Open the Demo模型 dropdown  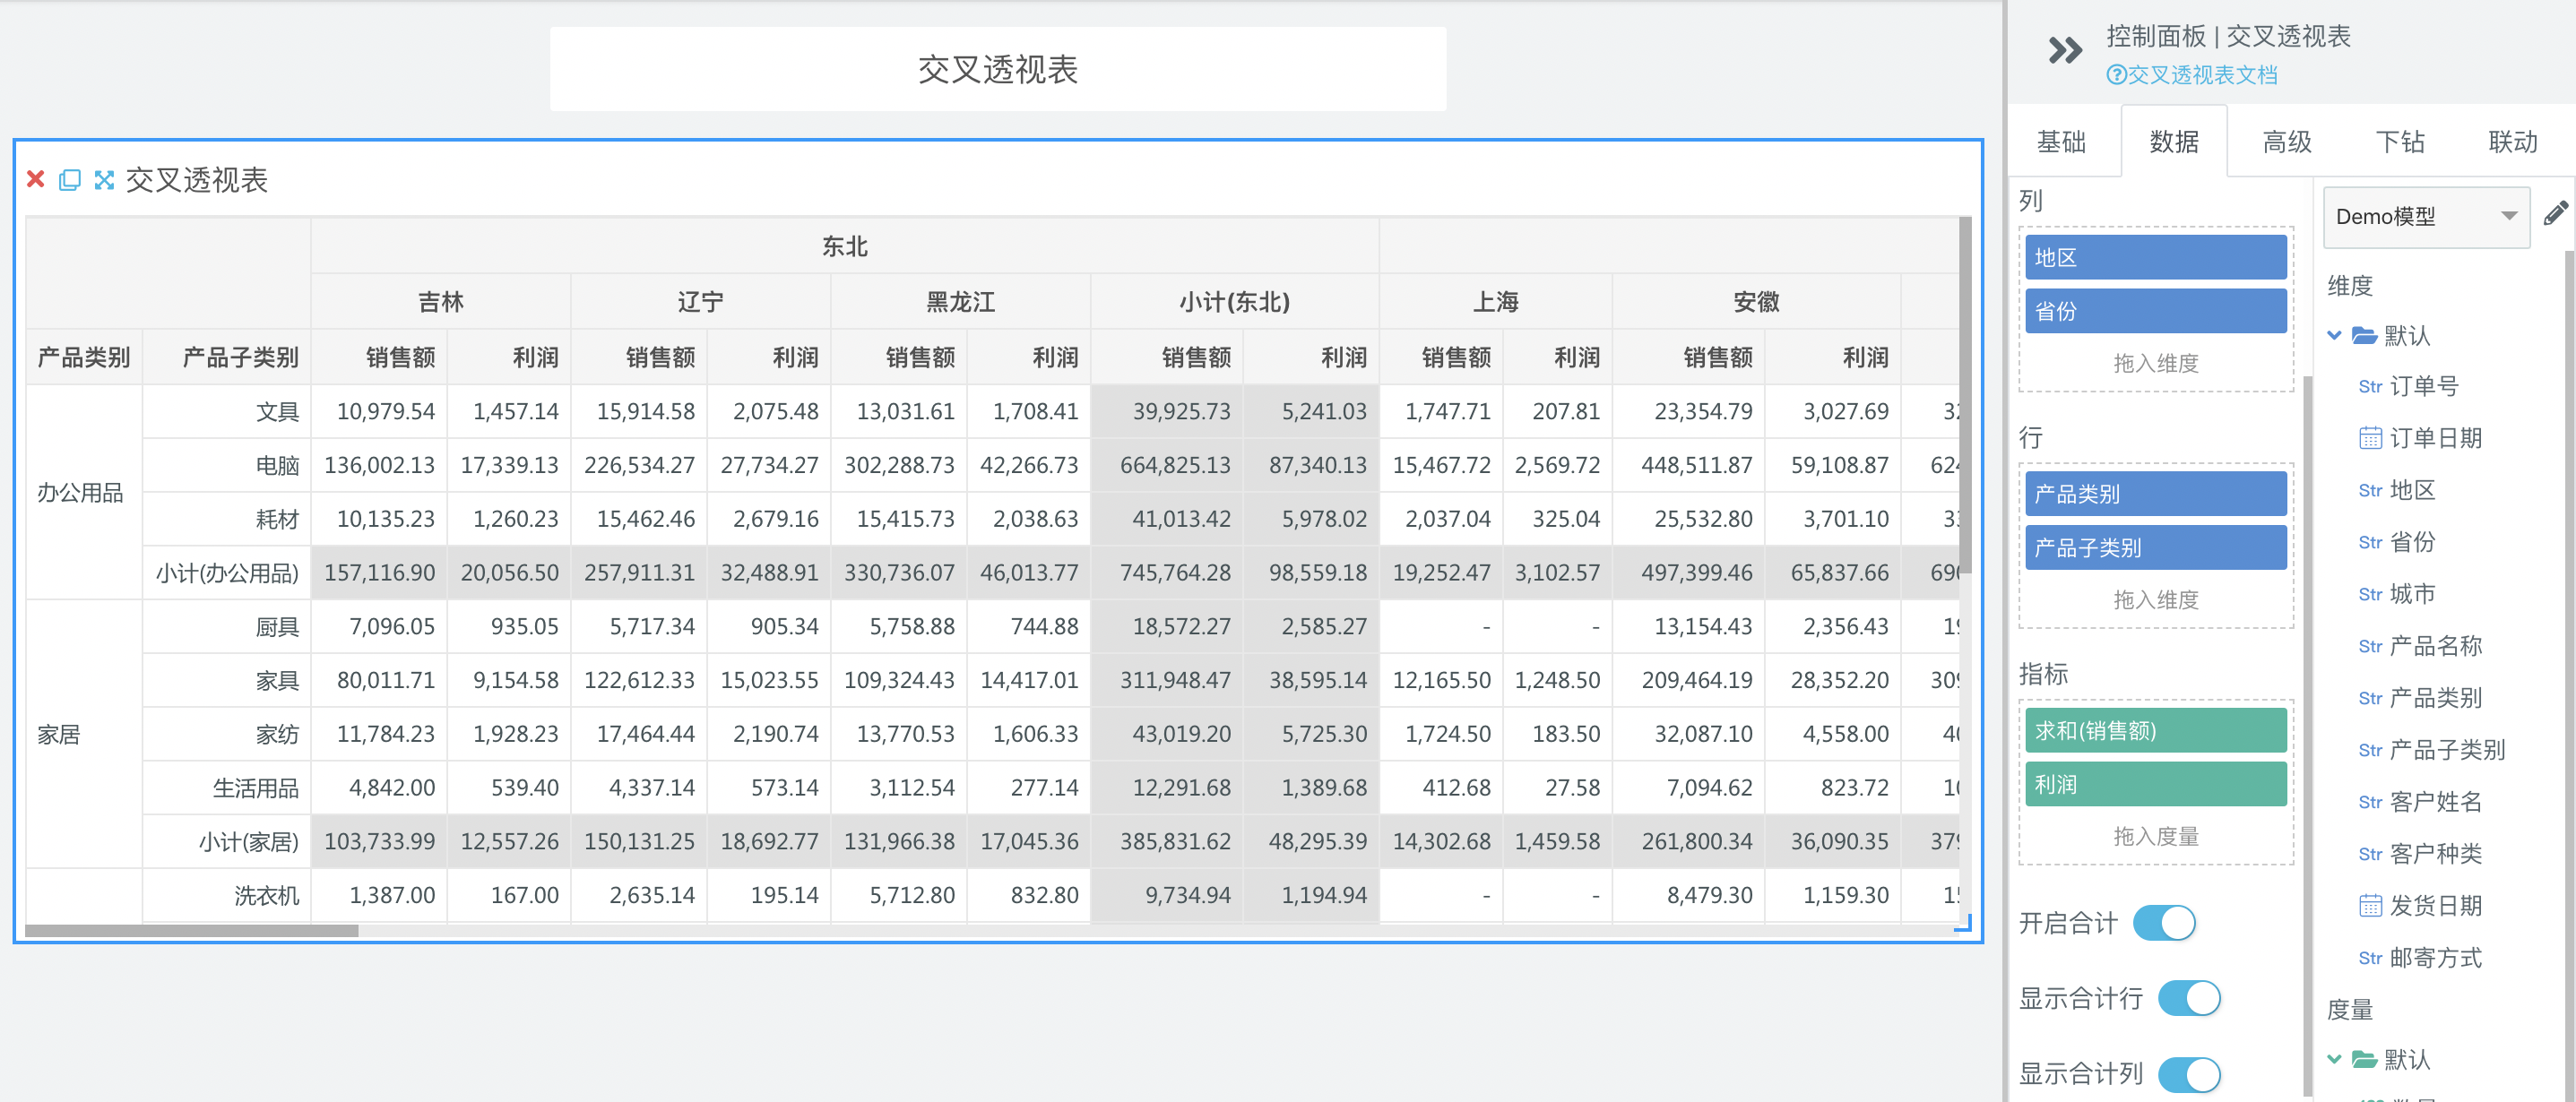(x=2426, y=216)
